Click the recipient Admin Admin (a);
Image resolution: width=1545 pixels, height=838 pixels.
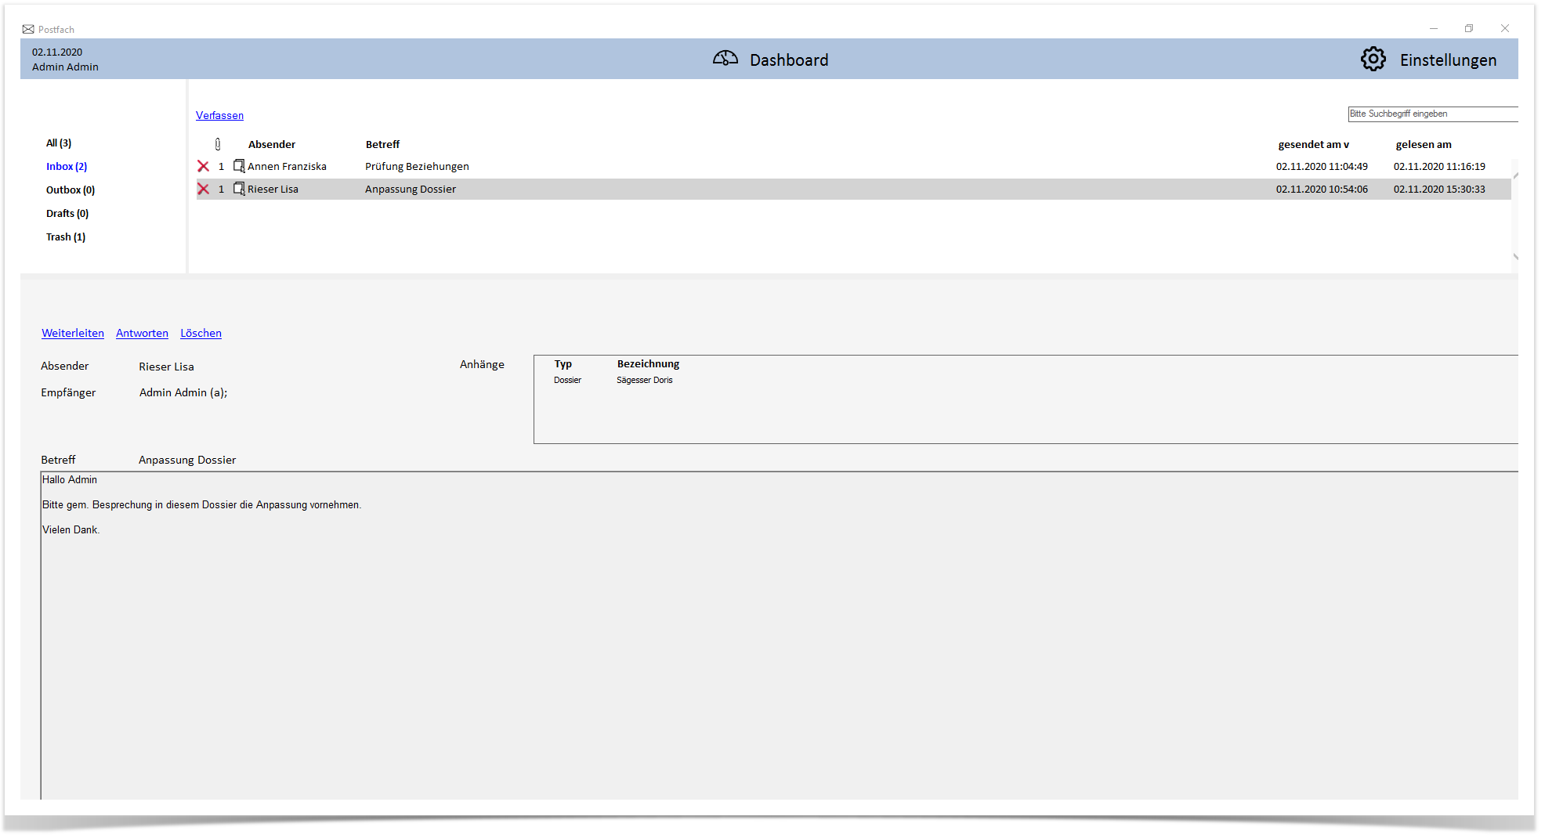[x=183, y=393]
